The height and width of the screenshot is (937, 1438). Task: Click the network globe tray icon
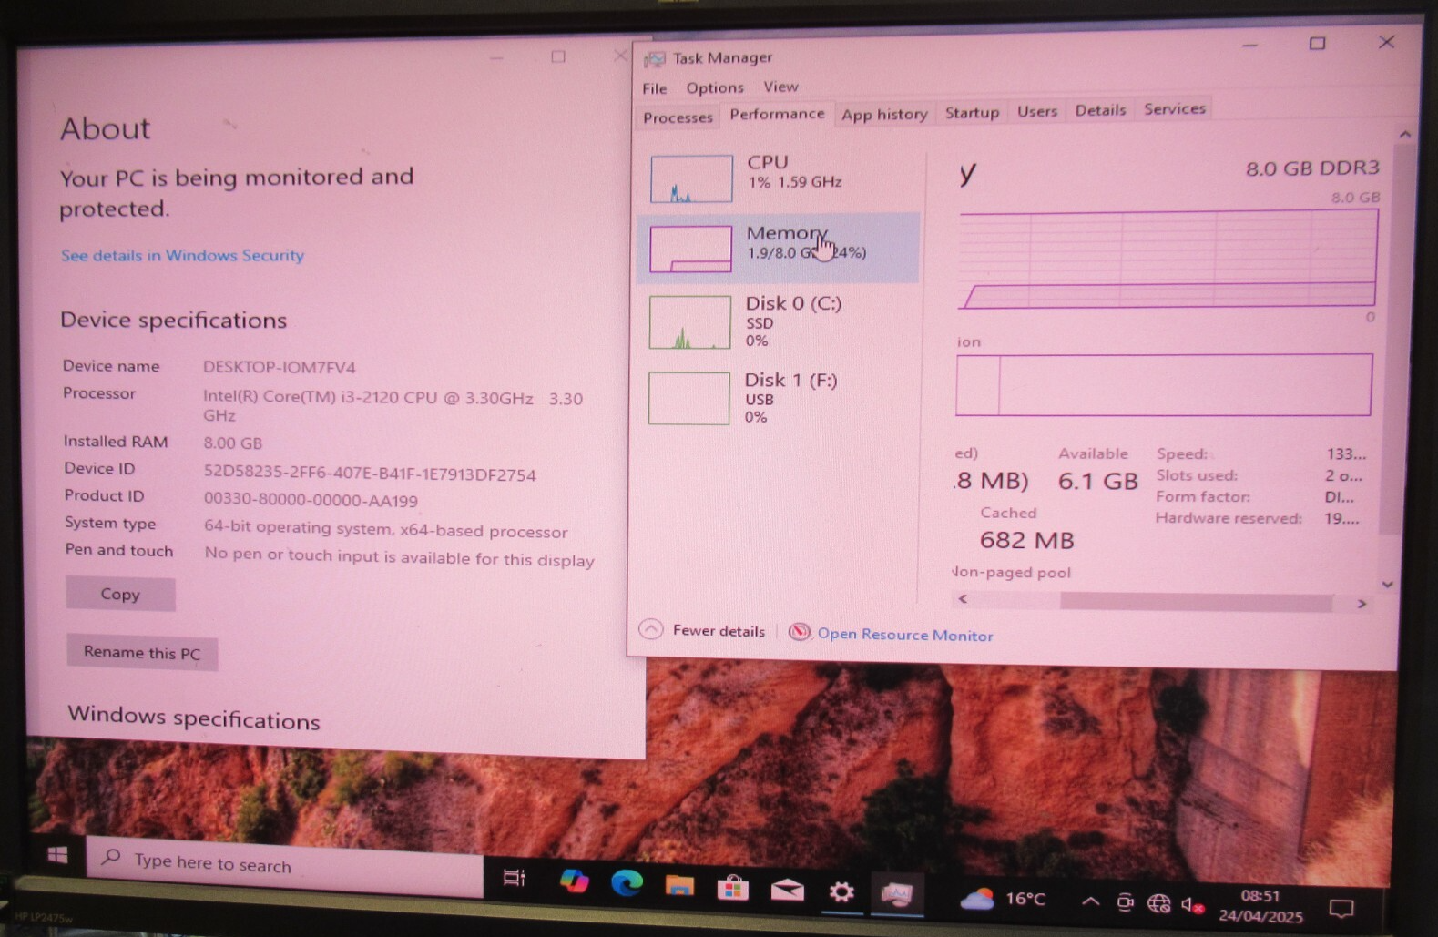coord(1158,903)
